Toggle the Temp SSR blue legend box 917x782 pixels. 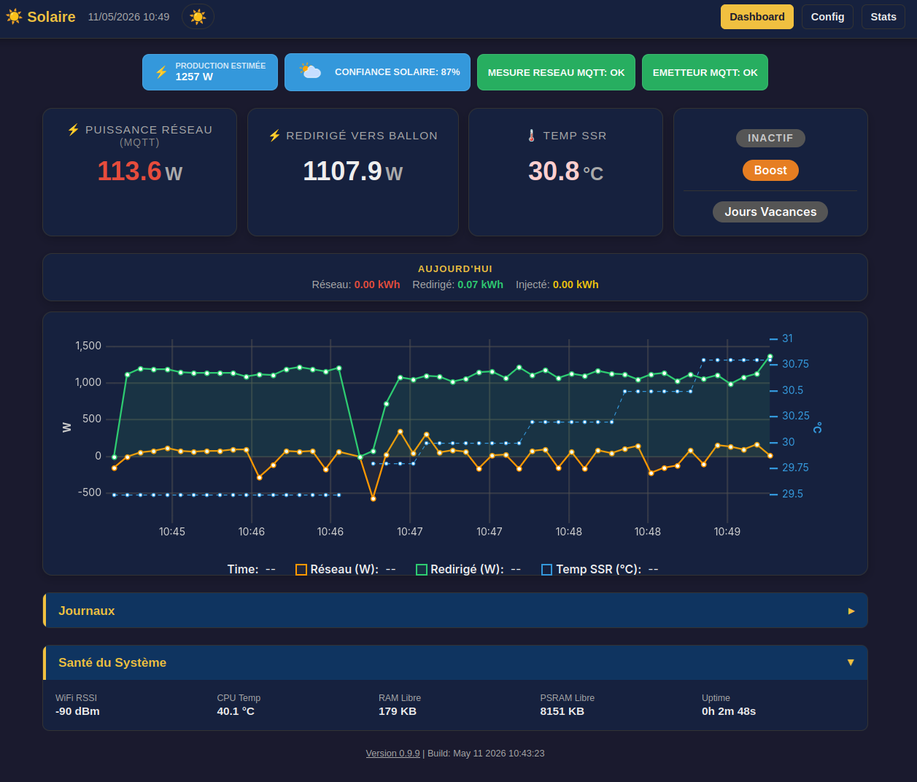click(546, 570)
